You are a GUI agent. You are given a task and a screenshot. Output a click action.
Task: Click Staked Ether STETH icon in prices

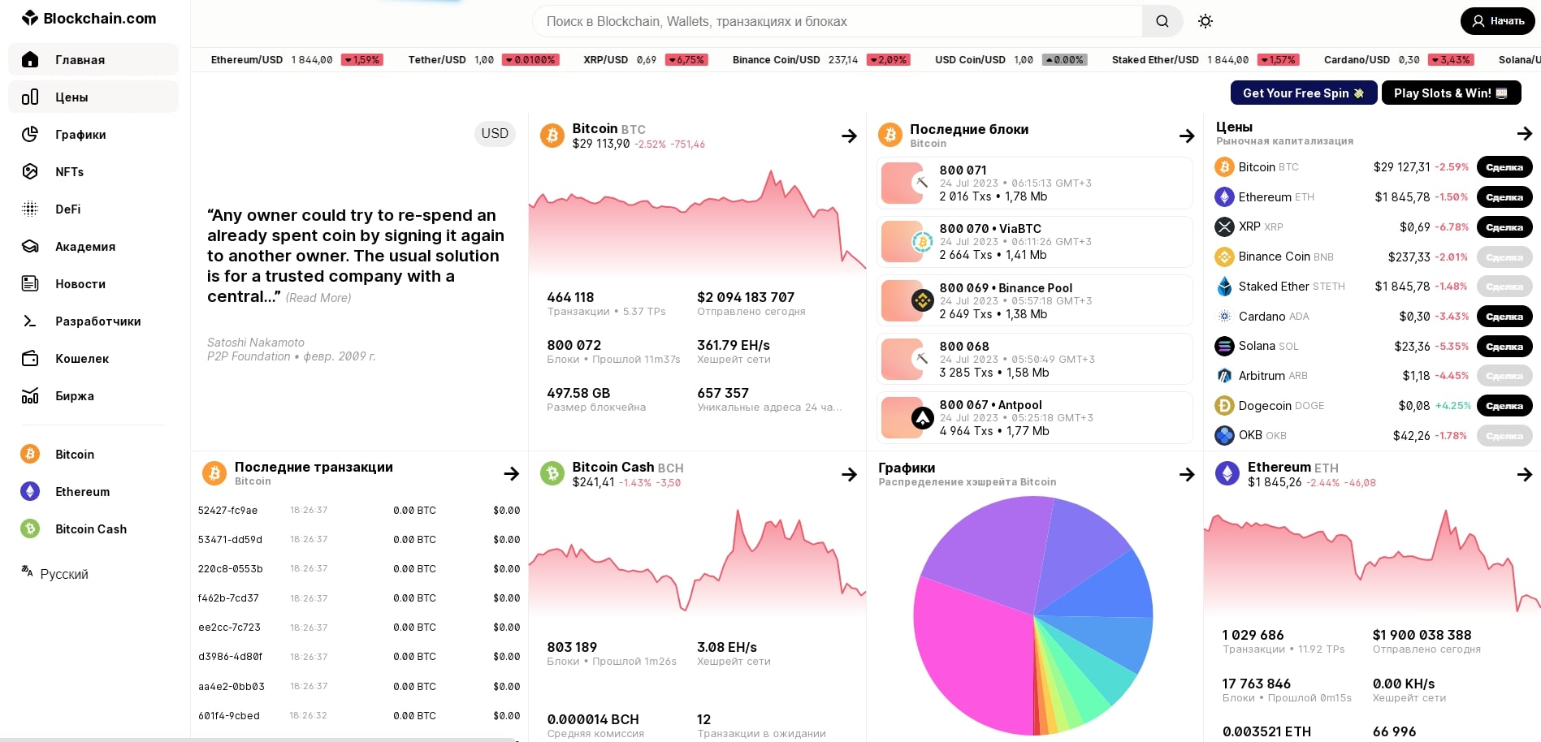(1224, 287)
